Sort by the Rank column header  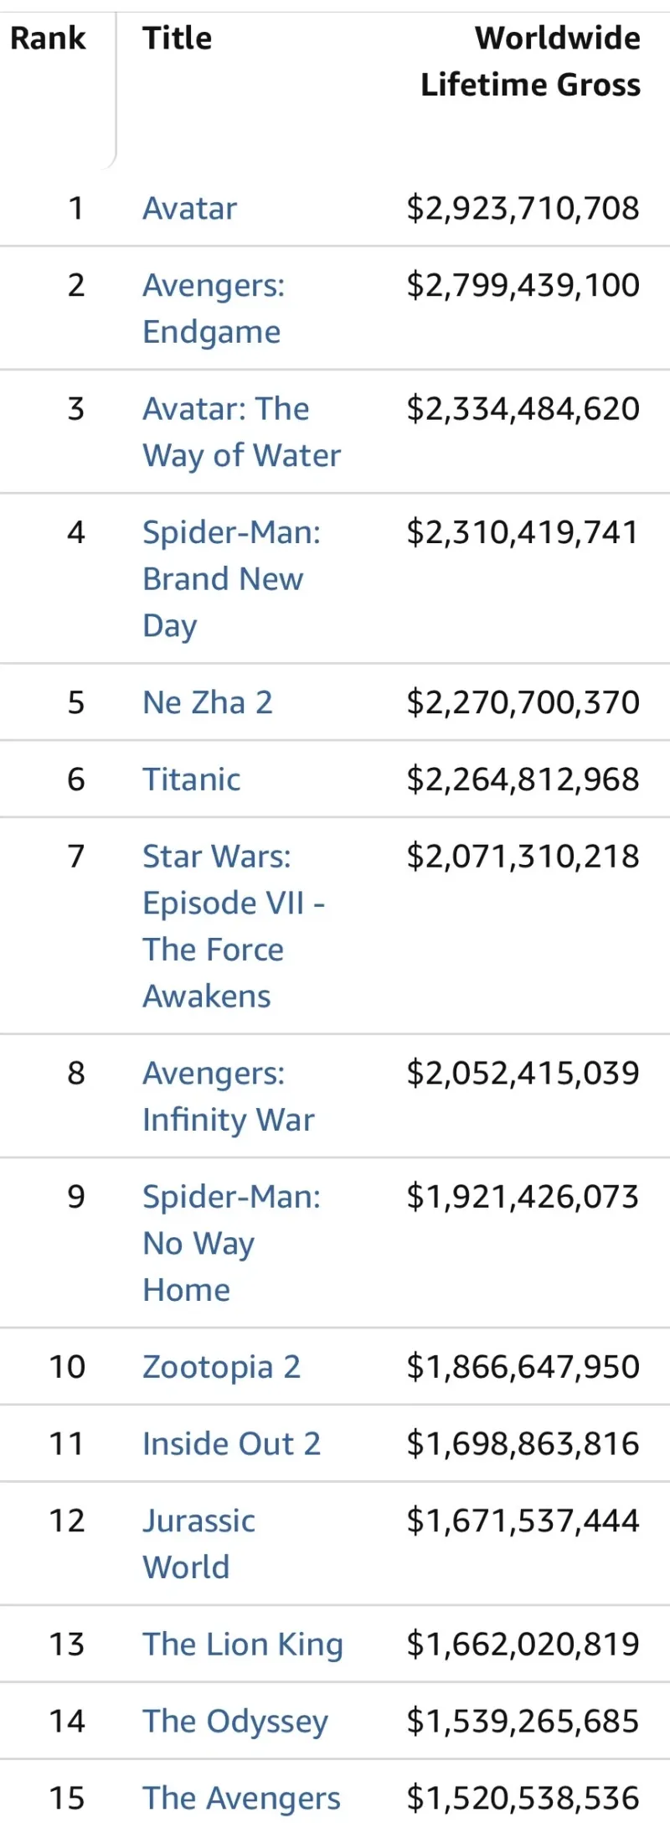pos(48,39)
